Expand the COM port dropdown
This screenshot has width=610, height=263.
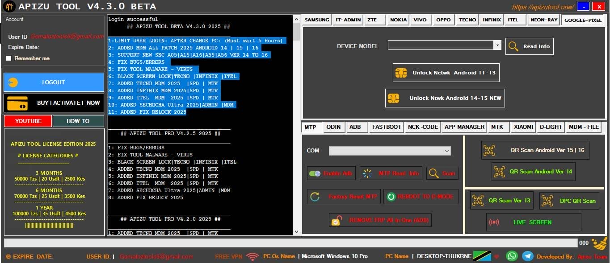coord(446,151)
